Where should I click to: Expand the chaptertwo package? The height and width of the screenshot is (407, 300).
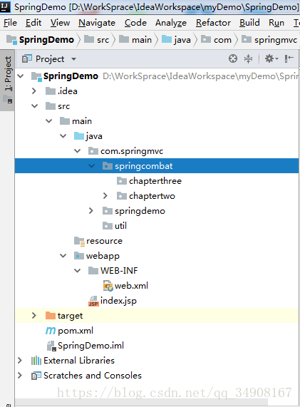(x=105, y=196)
